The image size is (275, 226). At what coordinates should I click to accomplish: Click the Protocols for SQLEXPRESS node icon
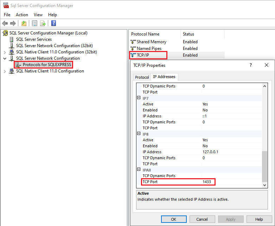(x=18, y=65)
